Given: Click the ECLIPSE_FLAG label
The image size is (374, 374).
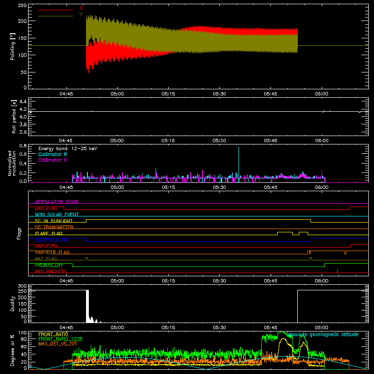Looking at the screenshot, I should (x=51, y=240).
